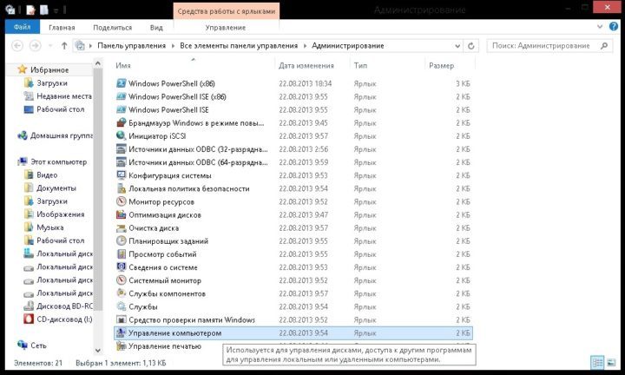Open Домашняя группа in navigation pane
Image resolution: width=625 pixels, height=375 pixels.
point(61,135)
